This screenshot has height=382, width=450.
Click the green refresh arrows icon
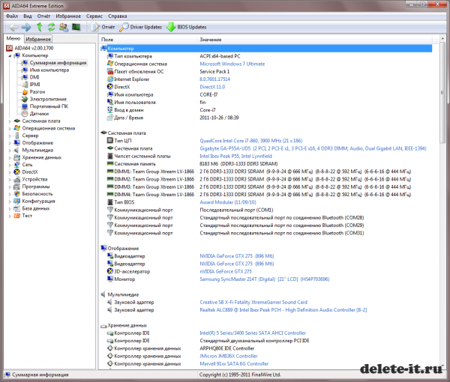[51, 27]
